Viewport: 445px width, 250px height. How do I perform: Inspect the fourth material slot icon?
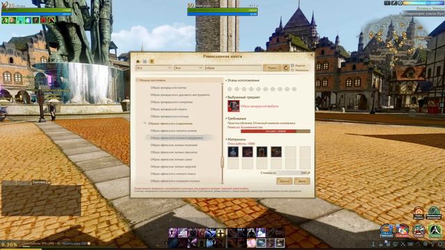pos(276,152)
